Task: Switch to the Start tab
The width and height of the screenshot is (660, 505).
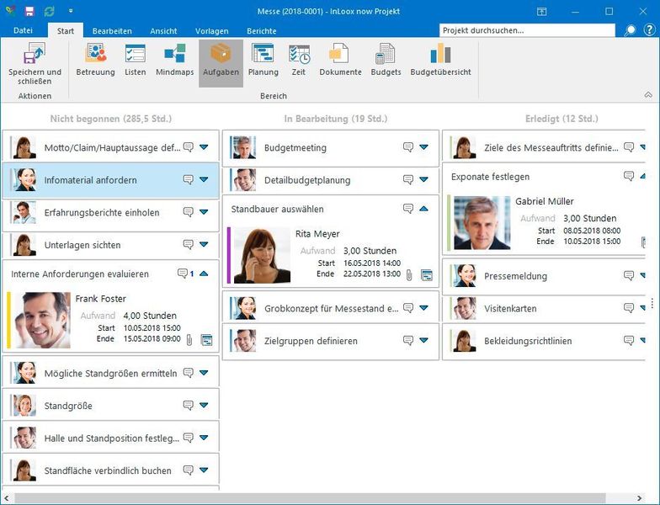Action: 66,30
